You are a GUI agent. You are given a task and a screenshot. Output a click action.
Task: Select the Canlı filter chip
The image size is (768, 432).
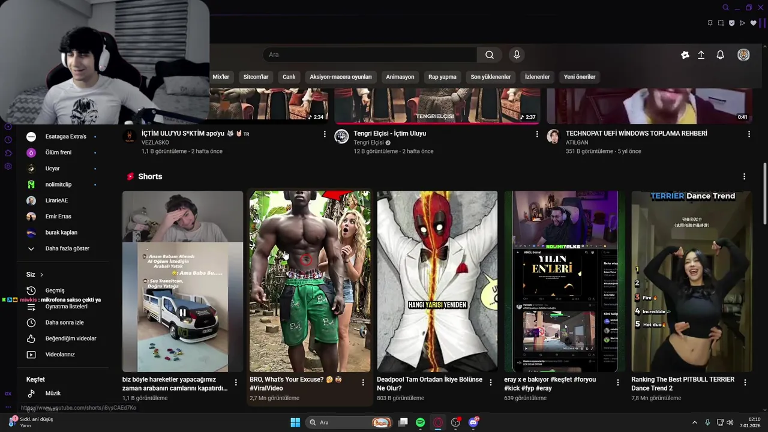click(x=289, y=77)
